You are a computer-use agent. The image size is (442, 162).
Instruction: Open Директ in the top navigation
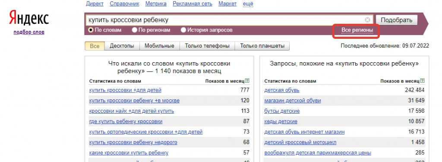click(95, 3)
